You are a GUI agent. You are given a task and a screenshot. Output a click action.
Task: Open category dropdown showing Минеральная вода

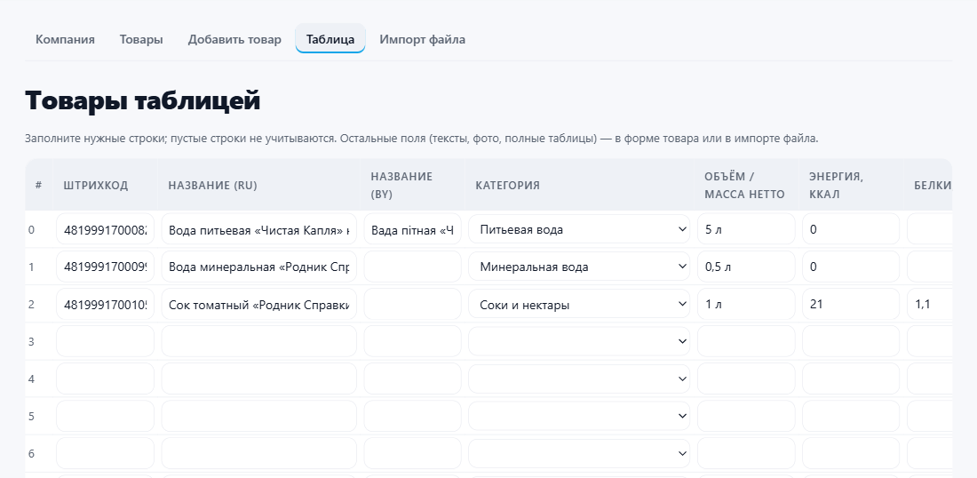pyautogui.click(x=579, y=267)
